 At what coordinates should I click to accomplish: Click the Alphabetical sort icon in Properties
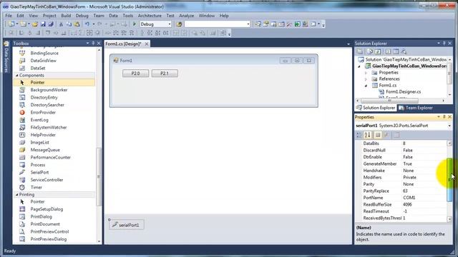pos(367,135)
